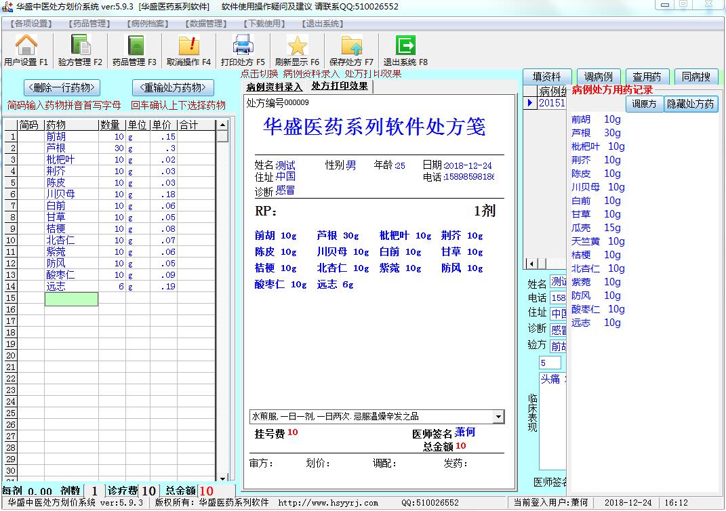Save prescription with 保存处方 F7 icon
This screenshot has width=726, height=511.
(351, 45)
